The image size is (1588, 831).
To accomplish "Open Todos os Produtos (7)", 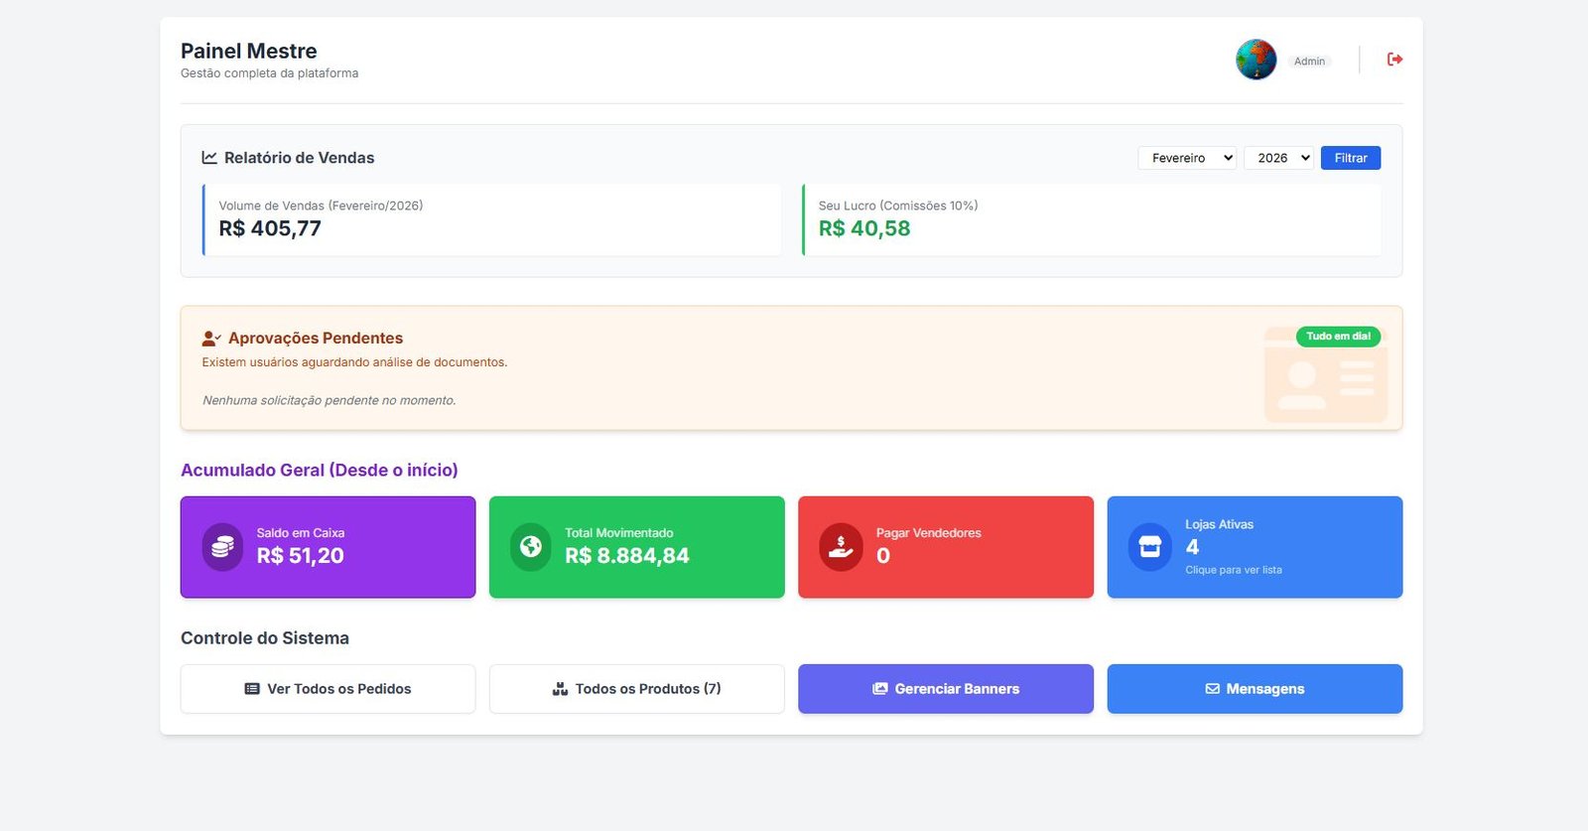I will click(x=636, y=689).
